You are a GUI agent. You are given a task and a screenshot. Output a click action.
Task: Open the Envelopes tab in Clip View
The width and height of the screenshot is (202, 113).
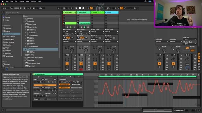point(70,77)
